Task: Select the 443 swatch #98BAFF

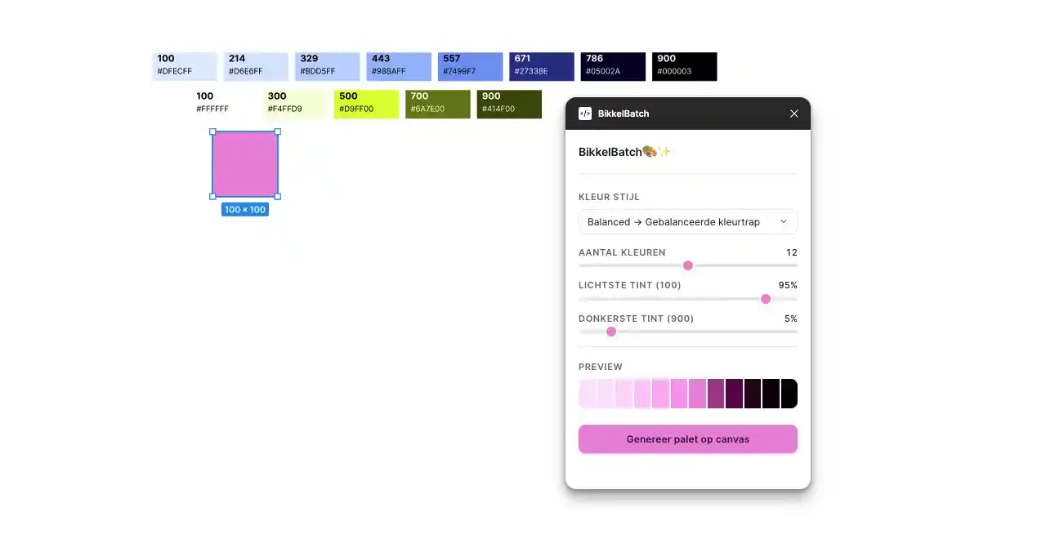Action: point(399,66)
